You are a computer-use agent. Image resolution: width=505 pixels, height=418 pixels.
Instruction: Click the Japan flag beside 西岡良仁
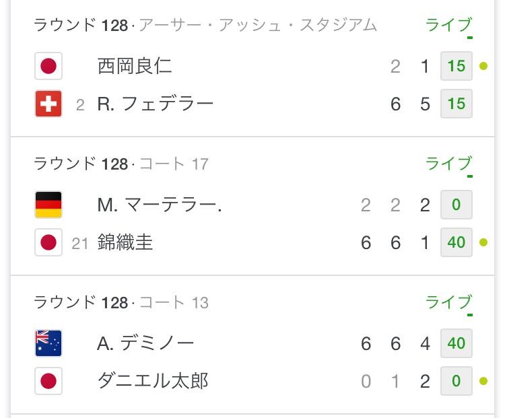48,66
